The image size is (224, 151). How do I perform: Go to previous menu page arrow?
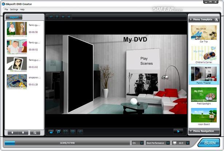(x=63, y=17)
